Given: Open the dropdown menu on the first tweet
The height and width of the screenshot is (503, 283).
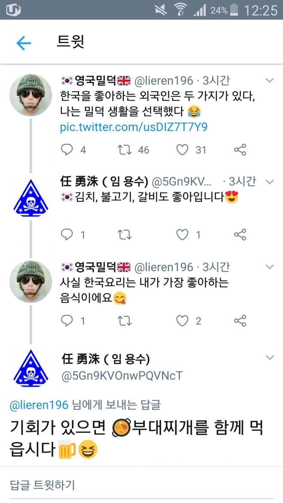Looking at the screenshot, I should (269, 81).
